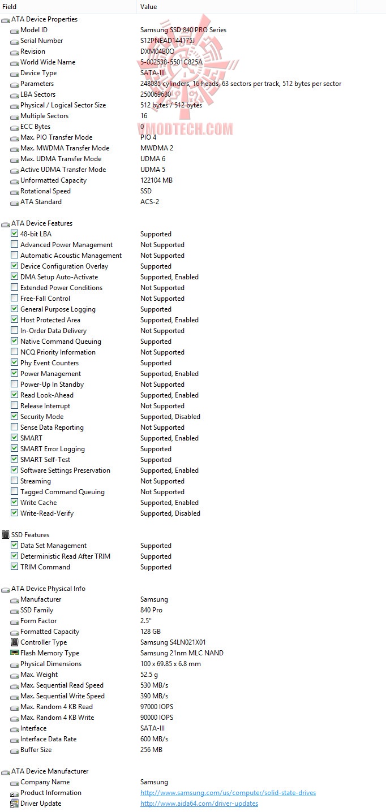Image resolution: width=386 pixels, height=812 pixels.
Task: Select the 'Host Protected Area' row label
Action: coord(50,320)
